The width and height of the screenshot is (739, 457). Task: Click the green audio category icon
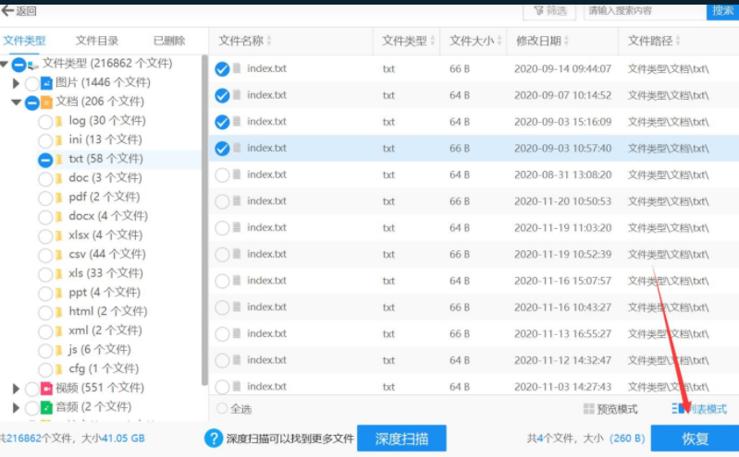tap(46, 407)
